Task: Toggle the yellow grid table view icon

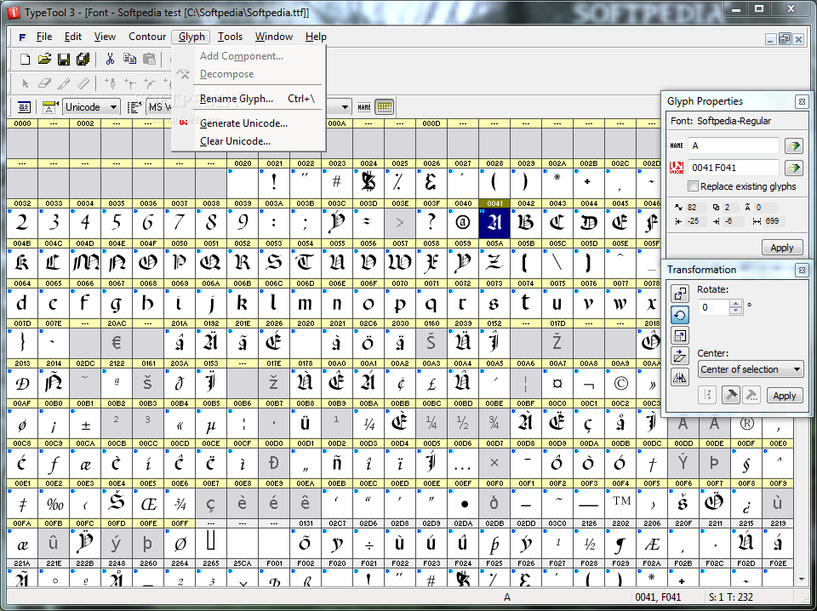Action: click(x=385, y=107)
